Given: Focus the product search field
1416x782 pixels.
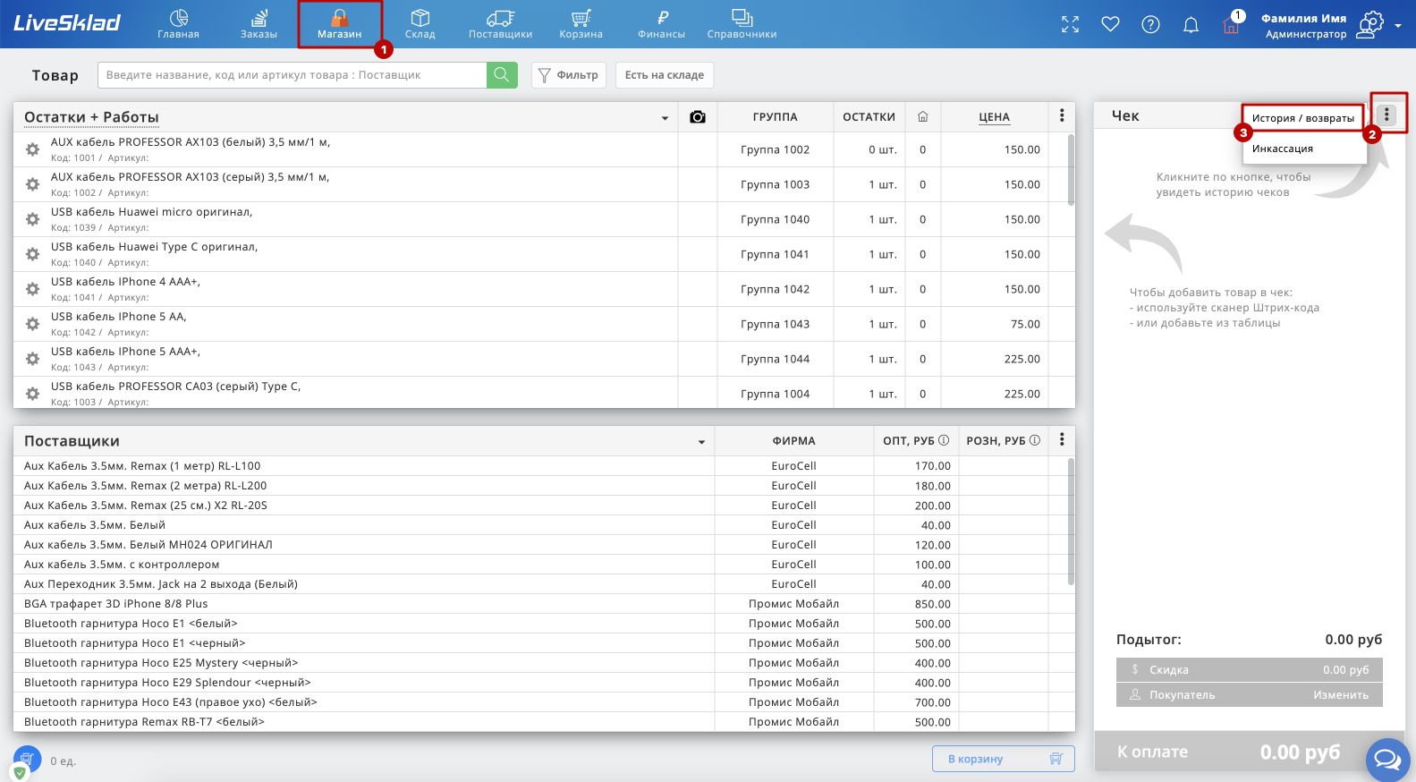Looking at the screenshot, I should (x=292, y=75).
